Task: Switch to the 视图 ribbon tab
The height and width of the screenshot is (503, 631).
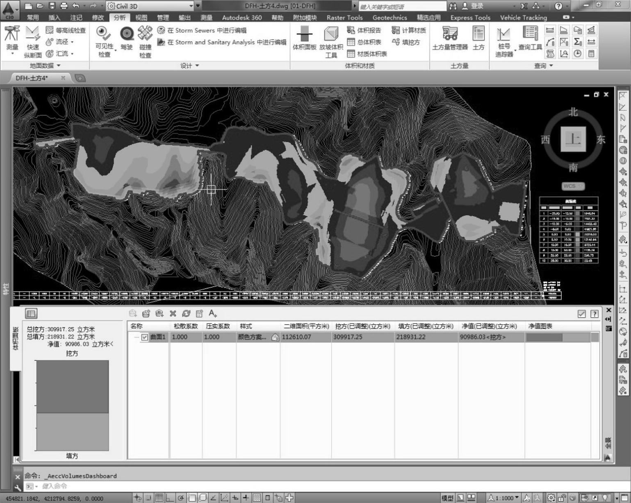Action: pos(141,18)
